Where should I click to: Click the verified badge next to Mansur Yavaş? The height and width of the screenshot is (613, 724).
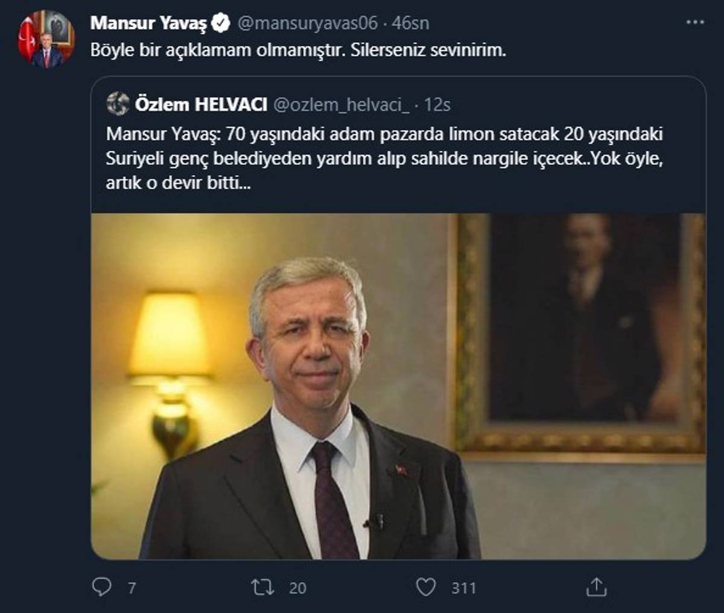coord(222,24)
